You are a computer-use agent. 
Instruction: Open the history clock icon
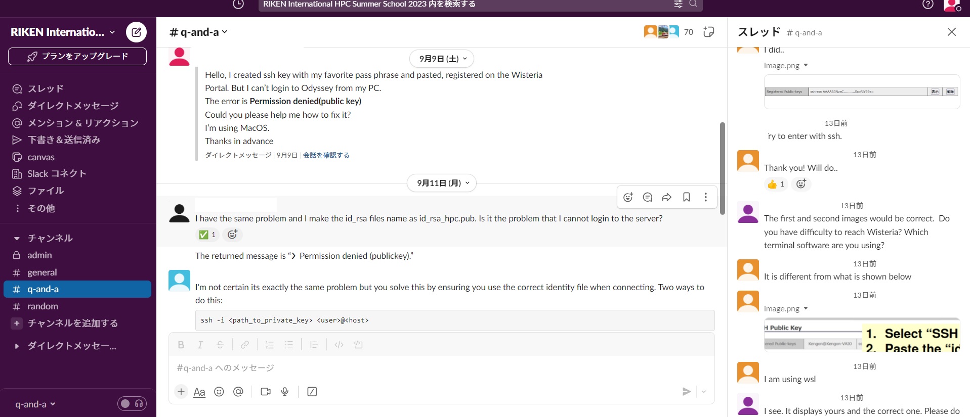pos(238,4)
